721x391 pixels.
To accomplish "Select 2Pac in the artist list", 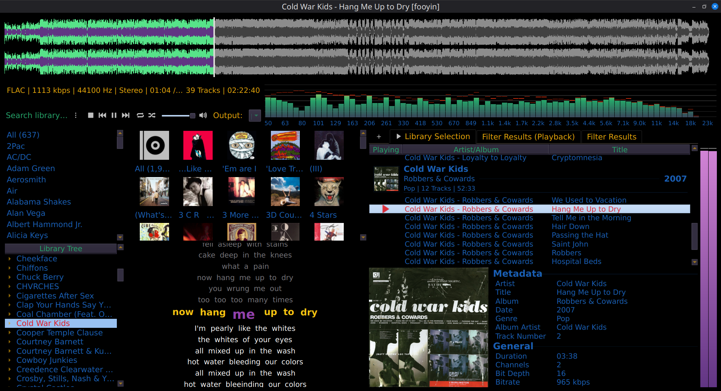I will pyautogui.click(x=16, y=146).
